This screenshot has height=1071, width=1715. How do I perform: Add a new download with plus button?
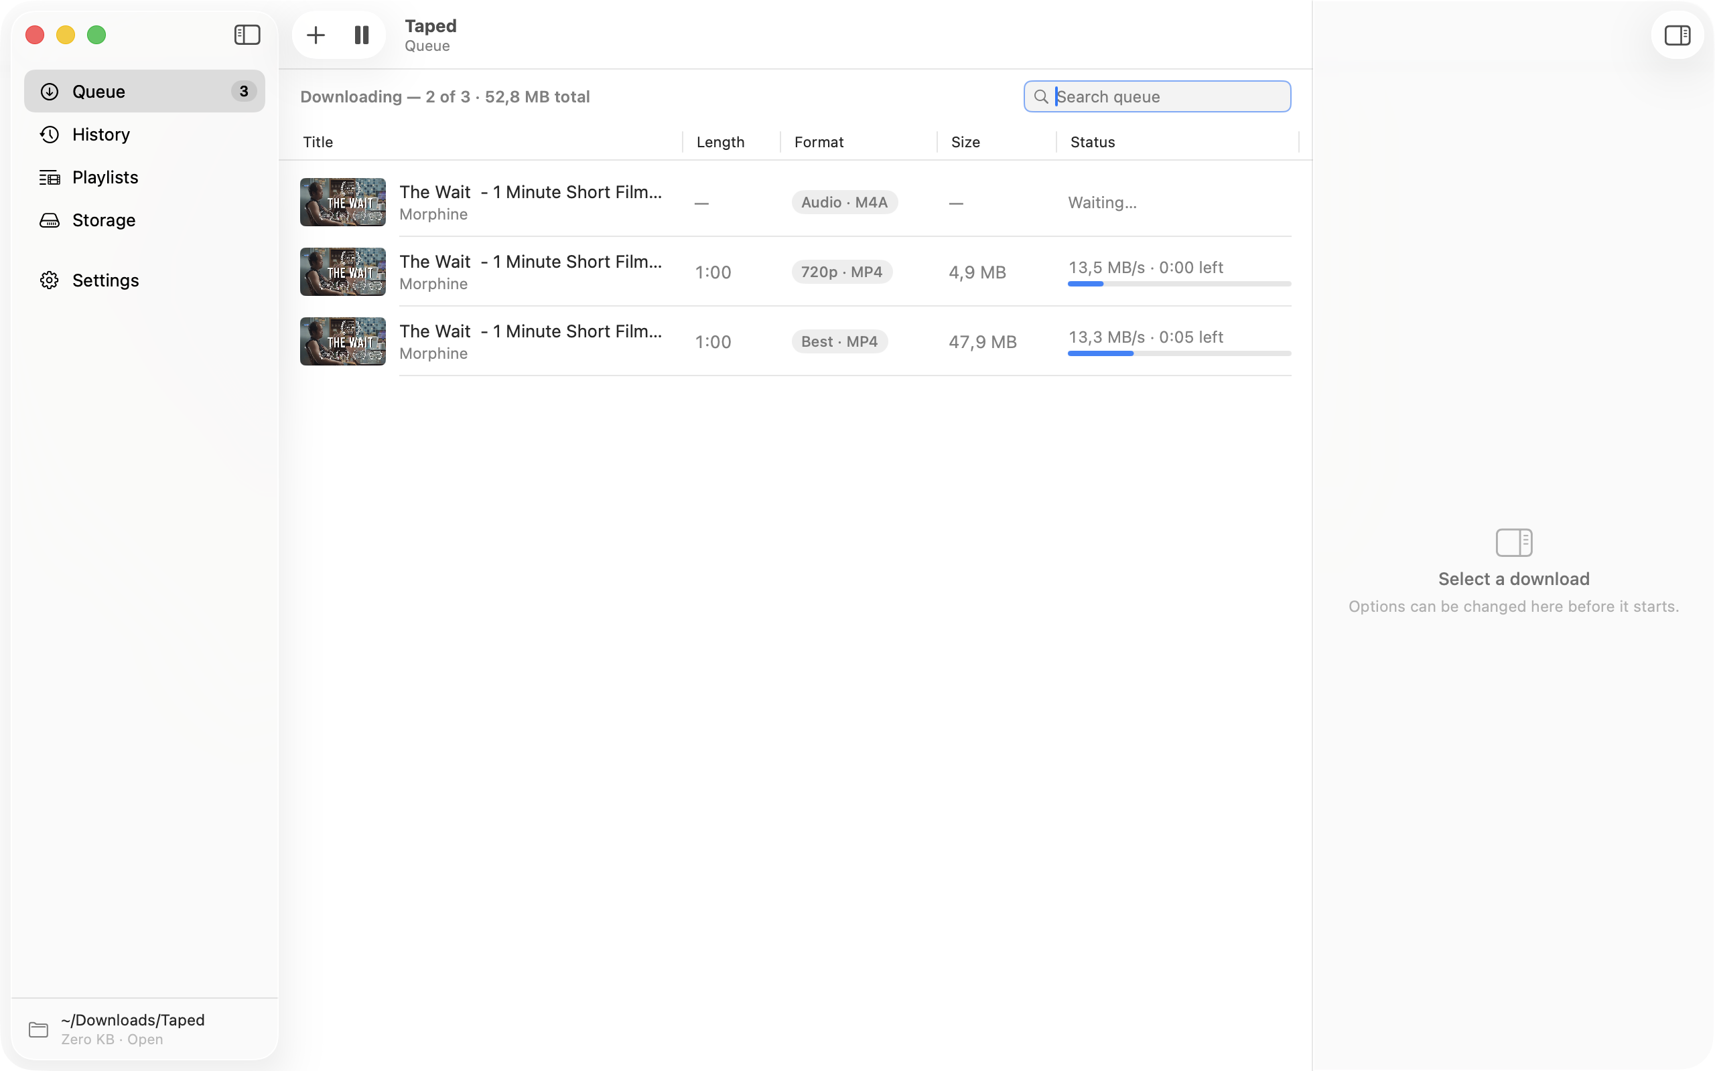pyautogui.click(x=316, y=35)
